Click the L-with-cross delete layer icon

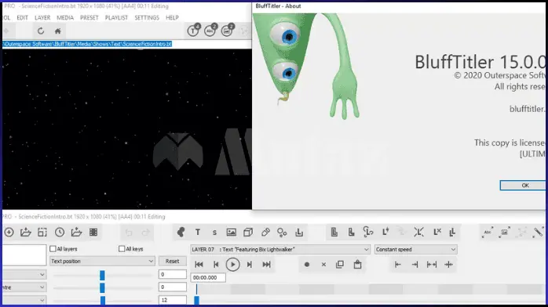click(437, 232)
